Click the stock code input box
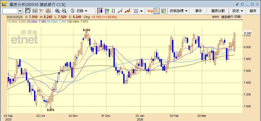 coord(10,11)
